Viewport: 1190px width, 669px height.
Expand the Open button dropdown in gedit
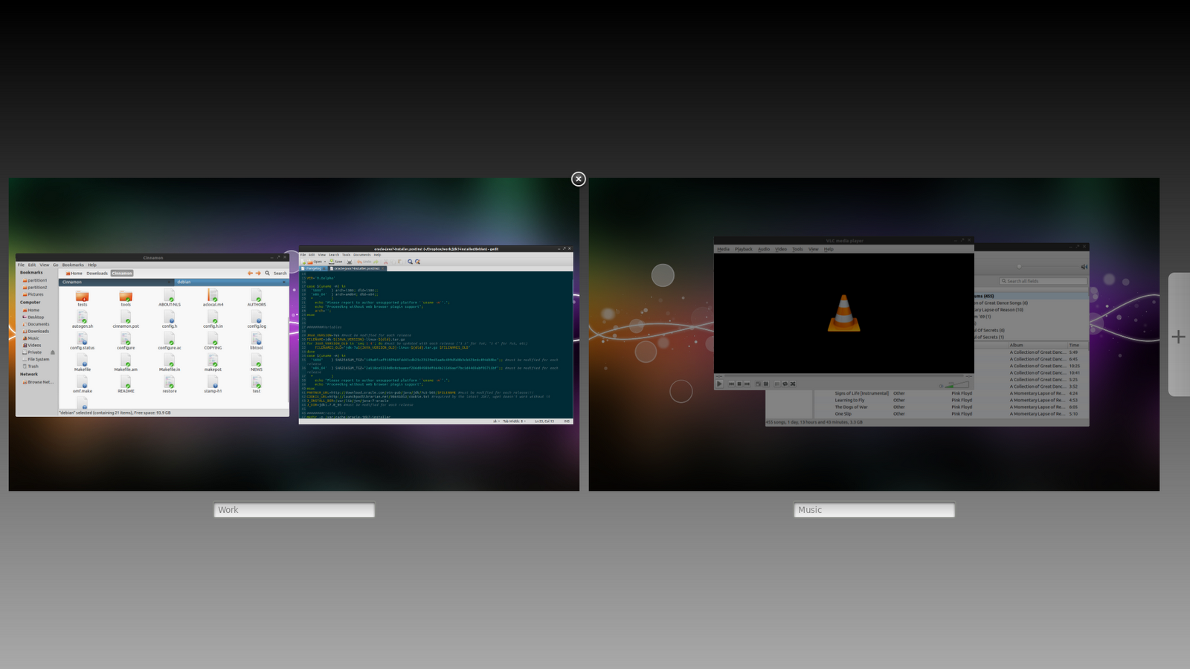[x=325, y=261]
